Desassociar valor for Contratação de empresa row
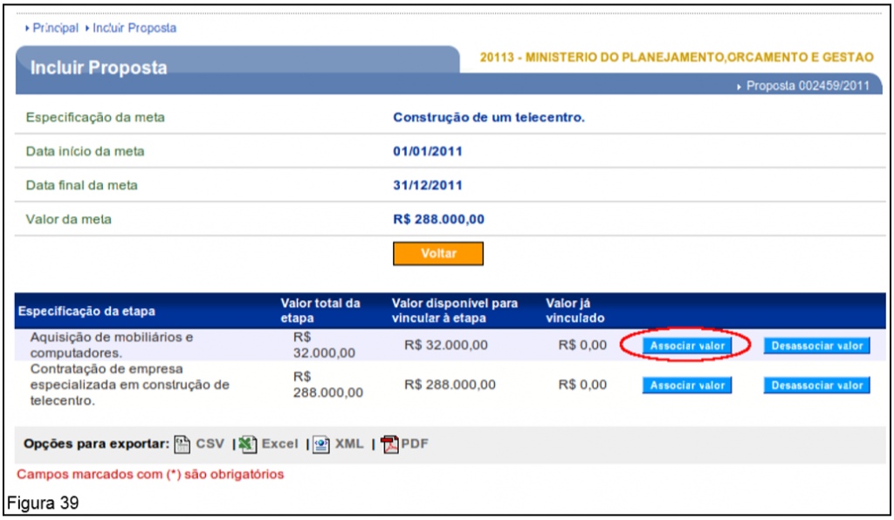This screenshot has height=520, width=894. tap(817, 385)
